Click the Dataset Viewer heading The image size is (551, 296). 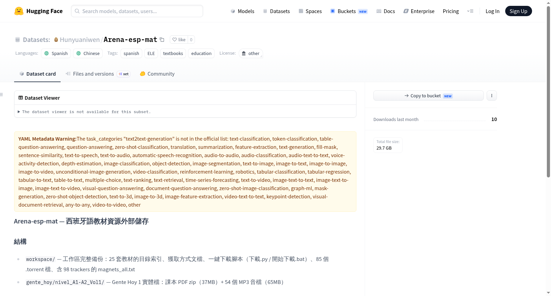pyautogui.click(x=42, y=98)
